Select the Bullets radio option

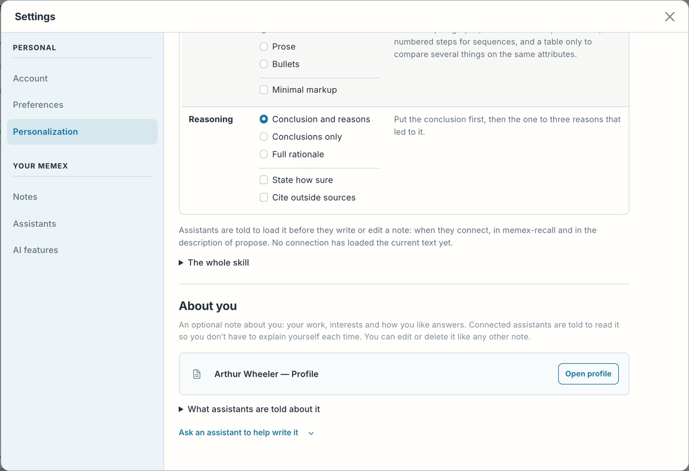point(263,64)
